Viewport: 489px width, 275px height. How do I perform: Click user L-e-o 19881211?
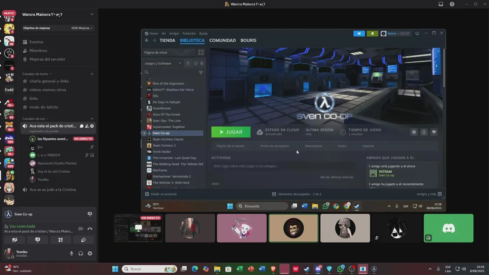click(62, 155)
